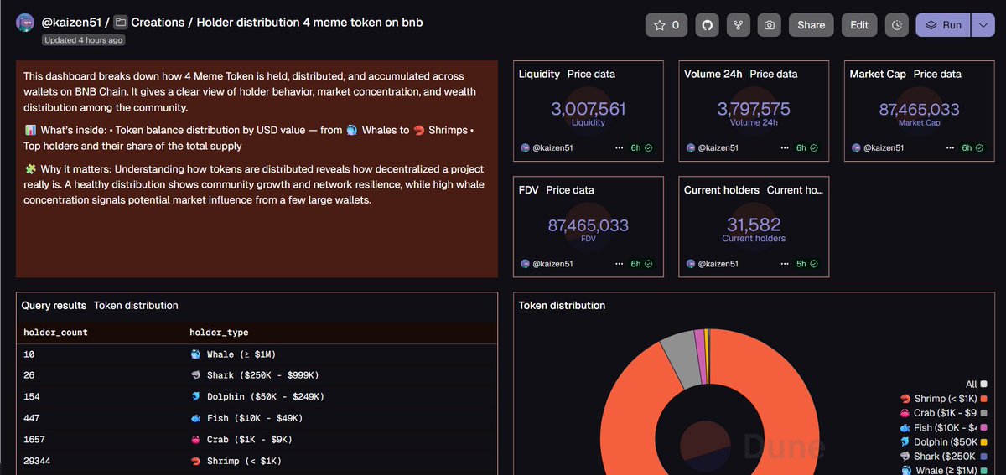The image size is (1006, 475).
Task: Click the 3,797,575 Volume 24h value
Action: 754,108
